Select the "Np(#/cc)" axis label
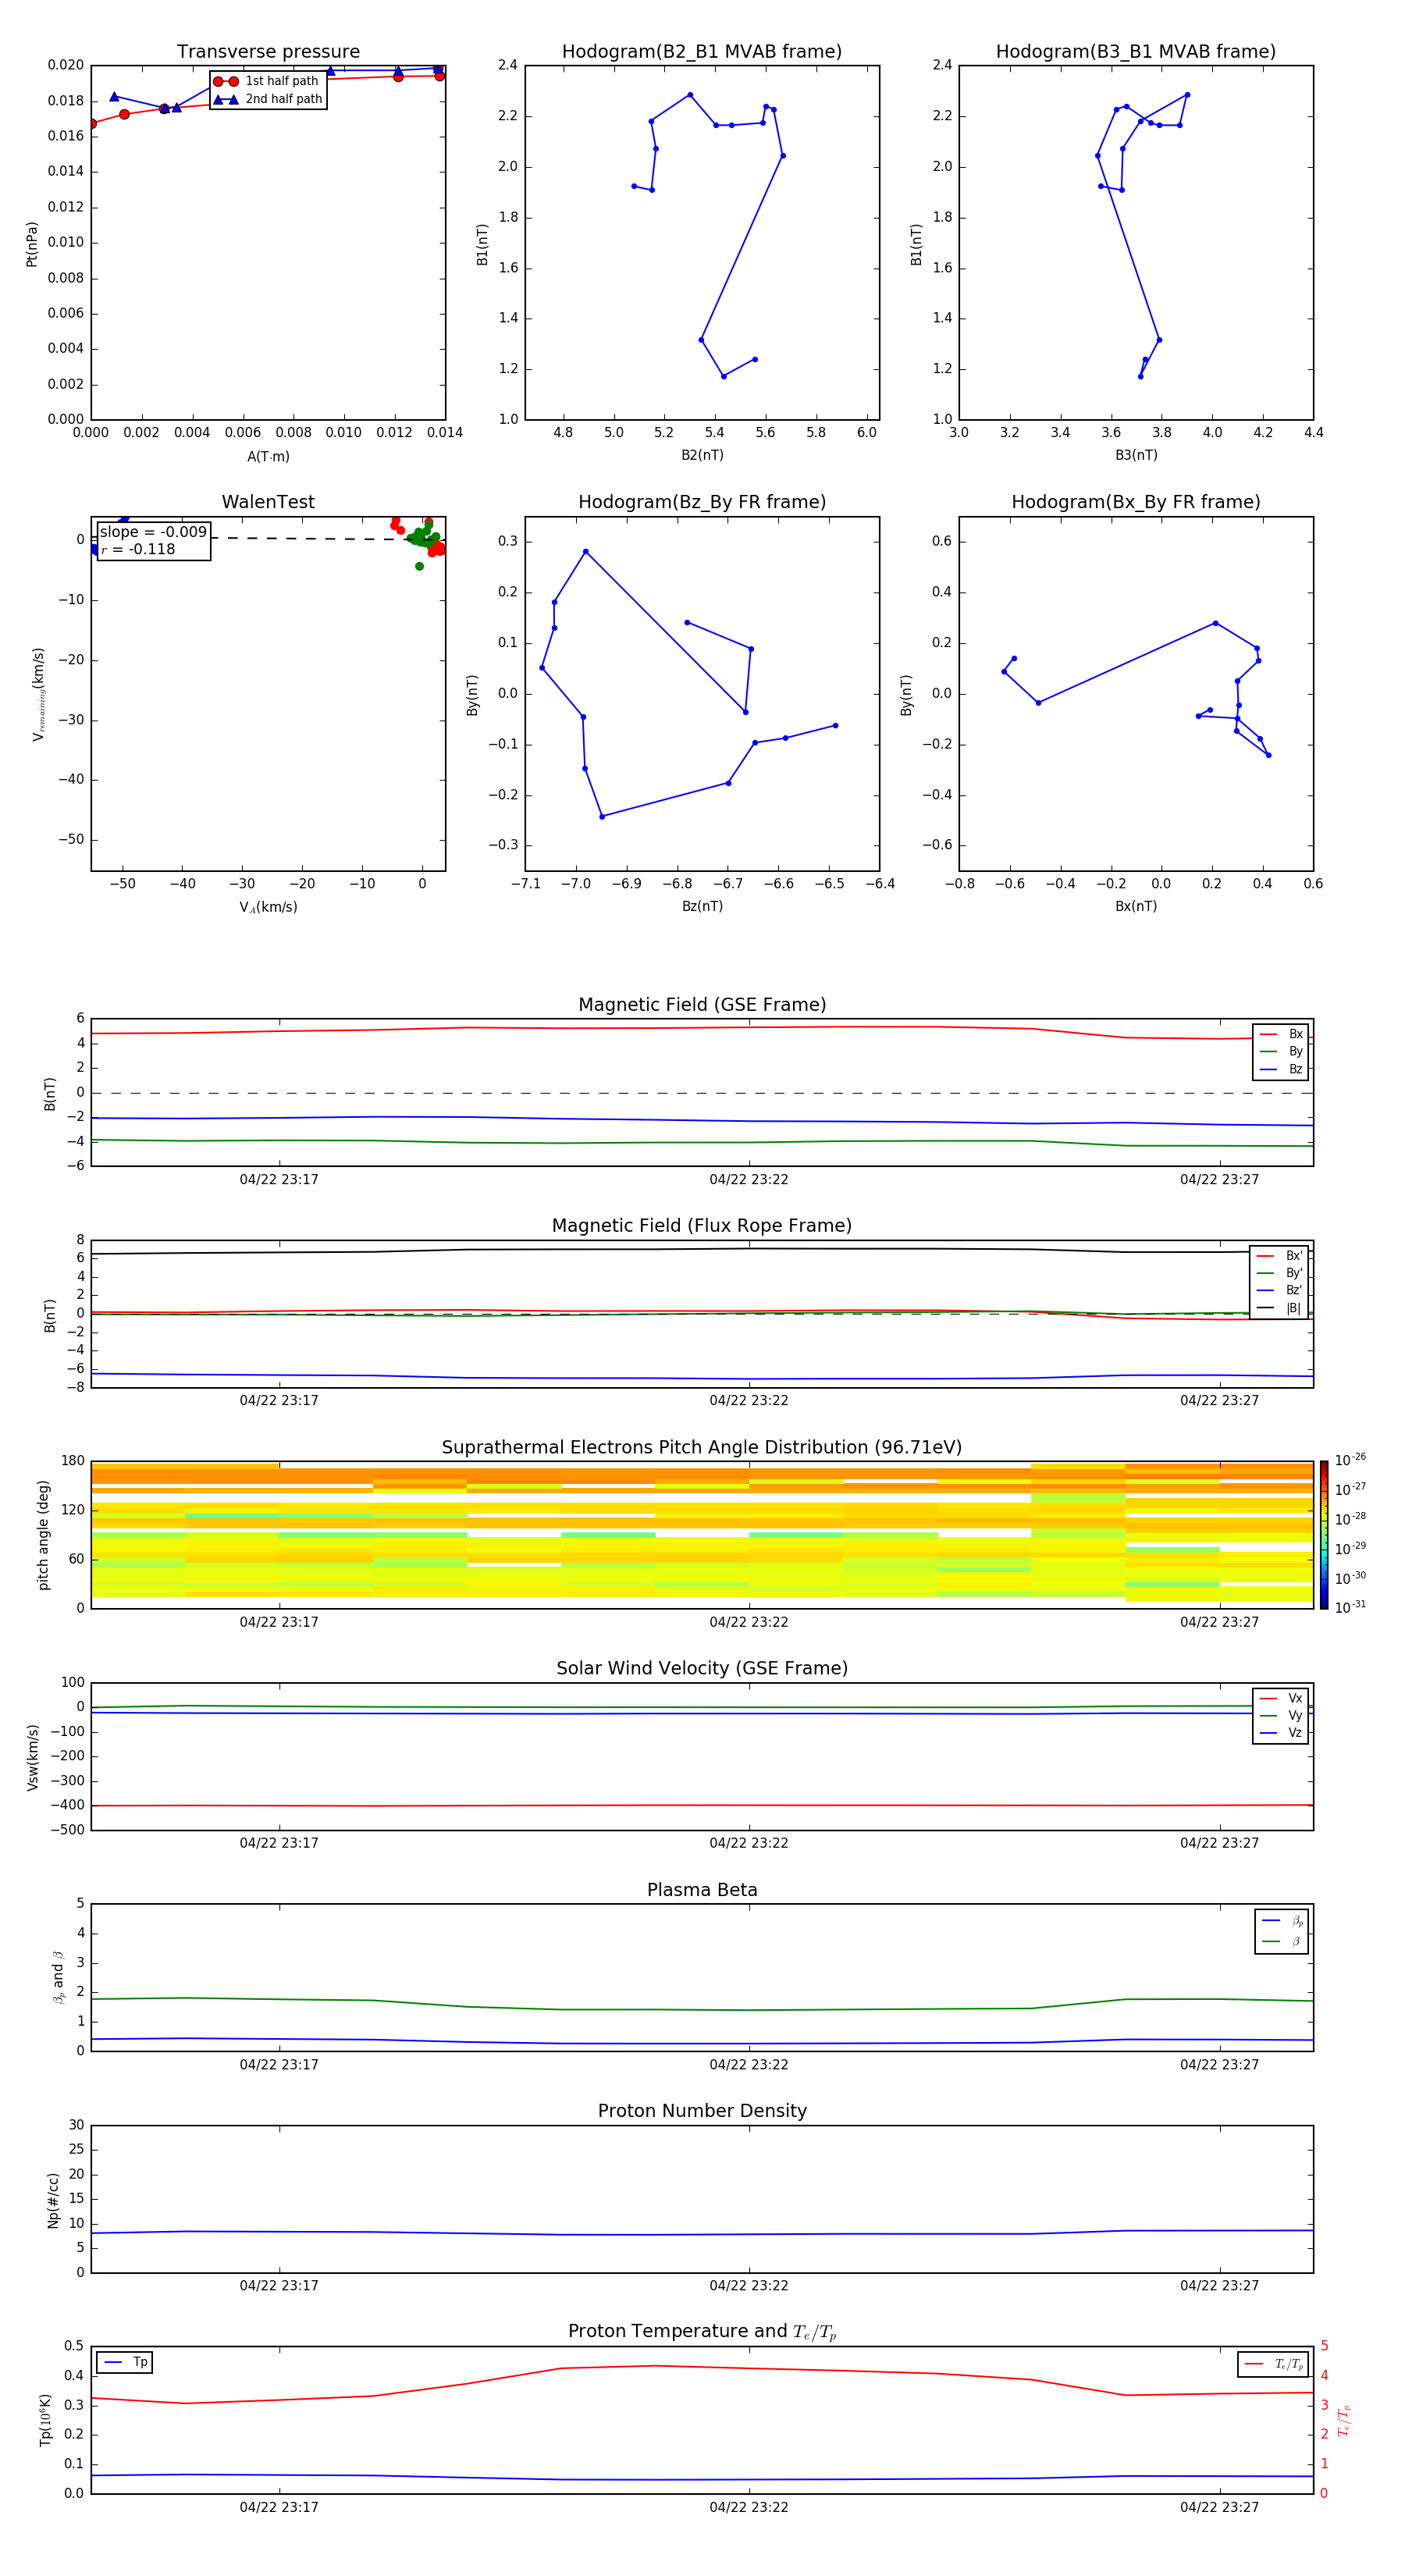This screenshot has height=2576, width=1405. [x=53, y=2200]
